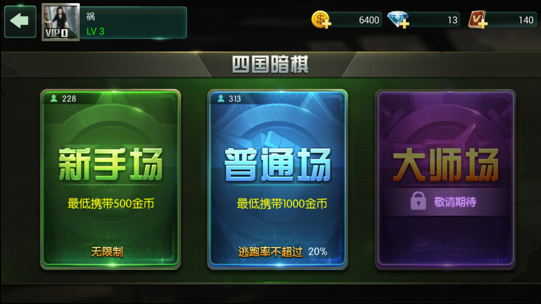Click the LV 3 player level text
The image size is (541, 304).
(x=96, y=31)
